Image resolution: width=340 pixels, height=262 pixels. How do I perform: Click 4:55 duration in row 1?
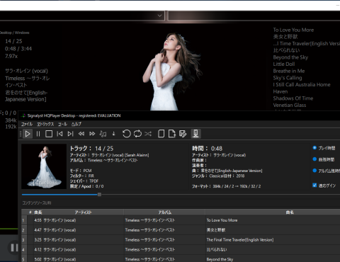pos(38,220)
